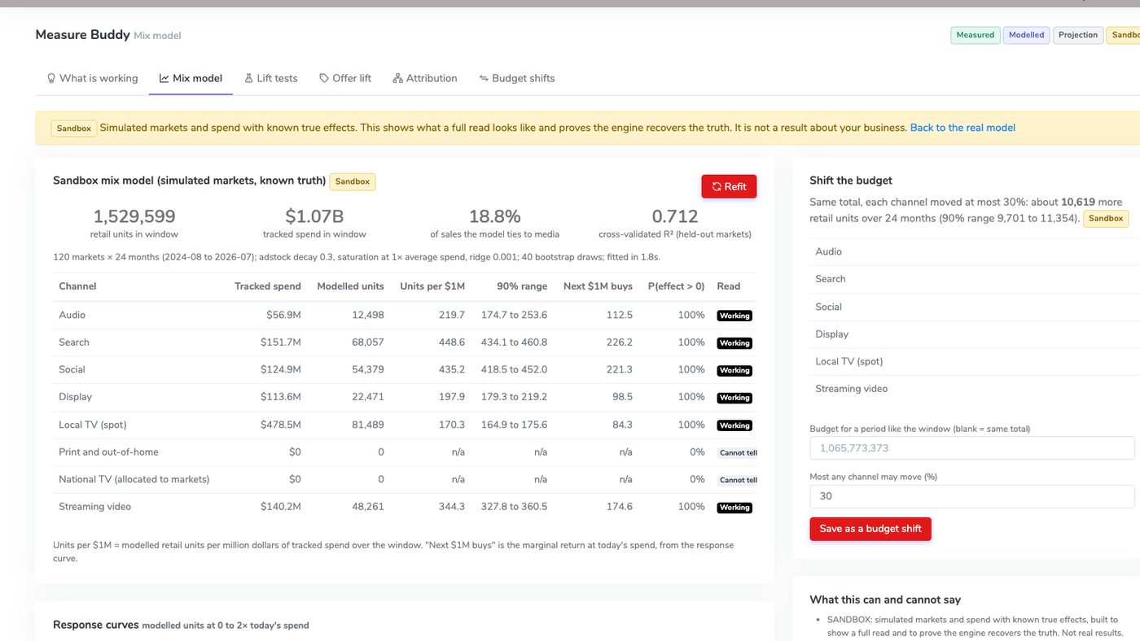Click the Sandbox badge in the yellow banner
This screenshot has width=1140, height=641.
(74, 129)
